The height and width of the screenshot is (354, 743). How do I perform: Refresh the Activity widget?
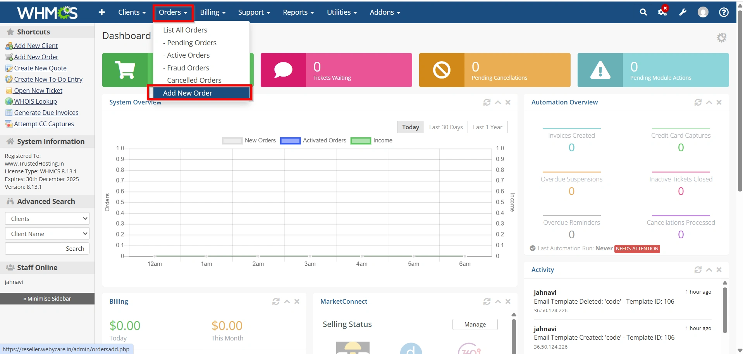698,270
